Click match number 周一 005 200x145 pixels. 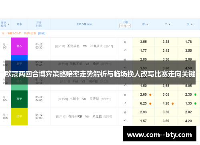(x=5, y=117)
